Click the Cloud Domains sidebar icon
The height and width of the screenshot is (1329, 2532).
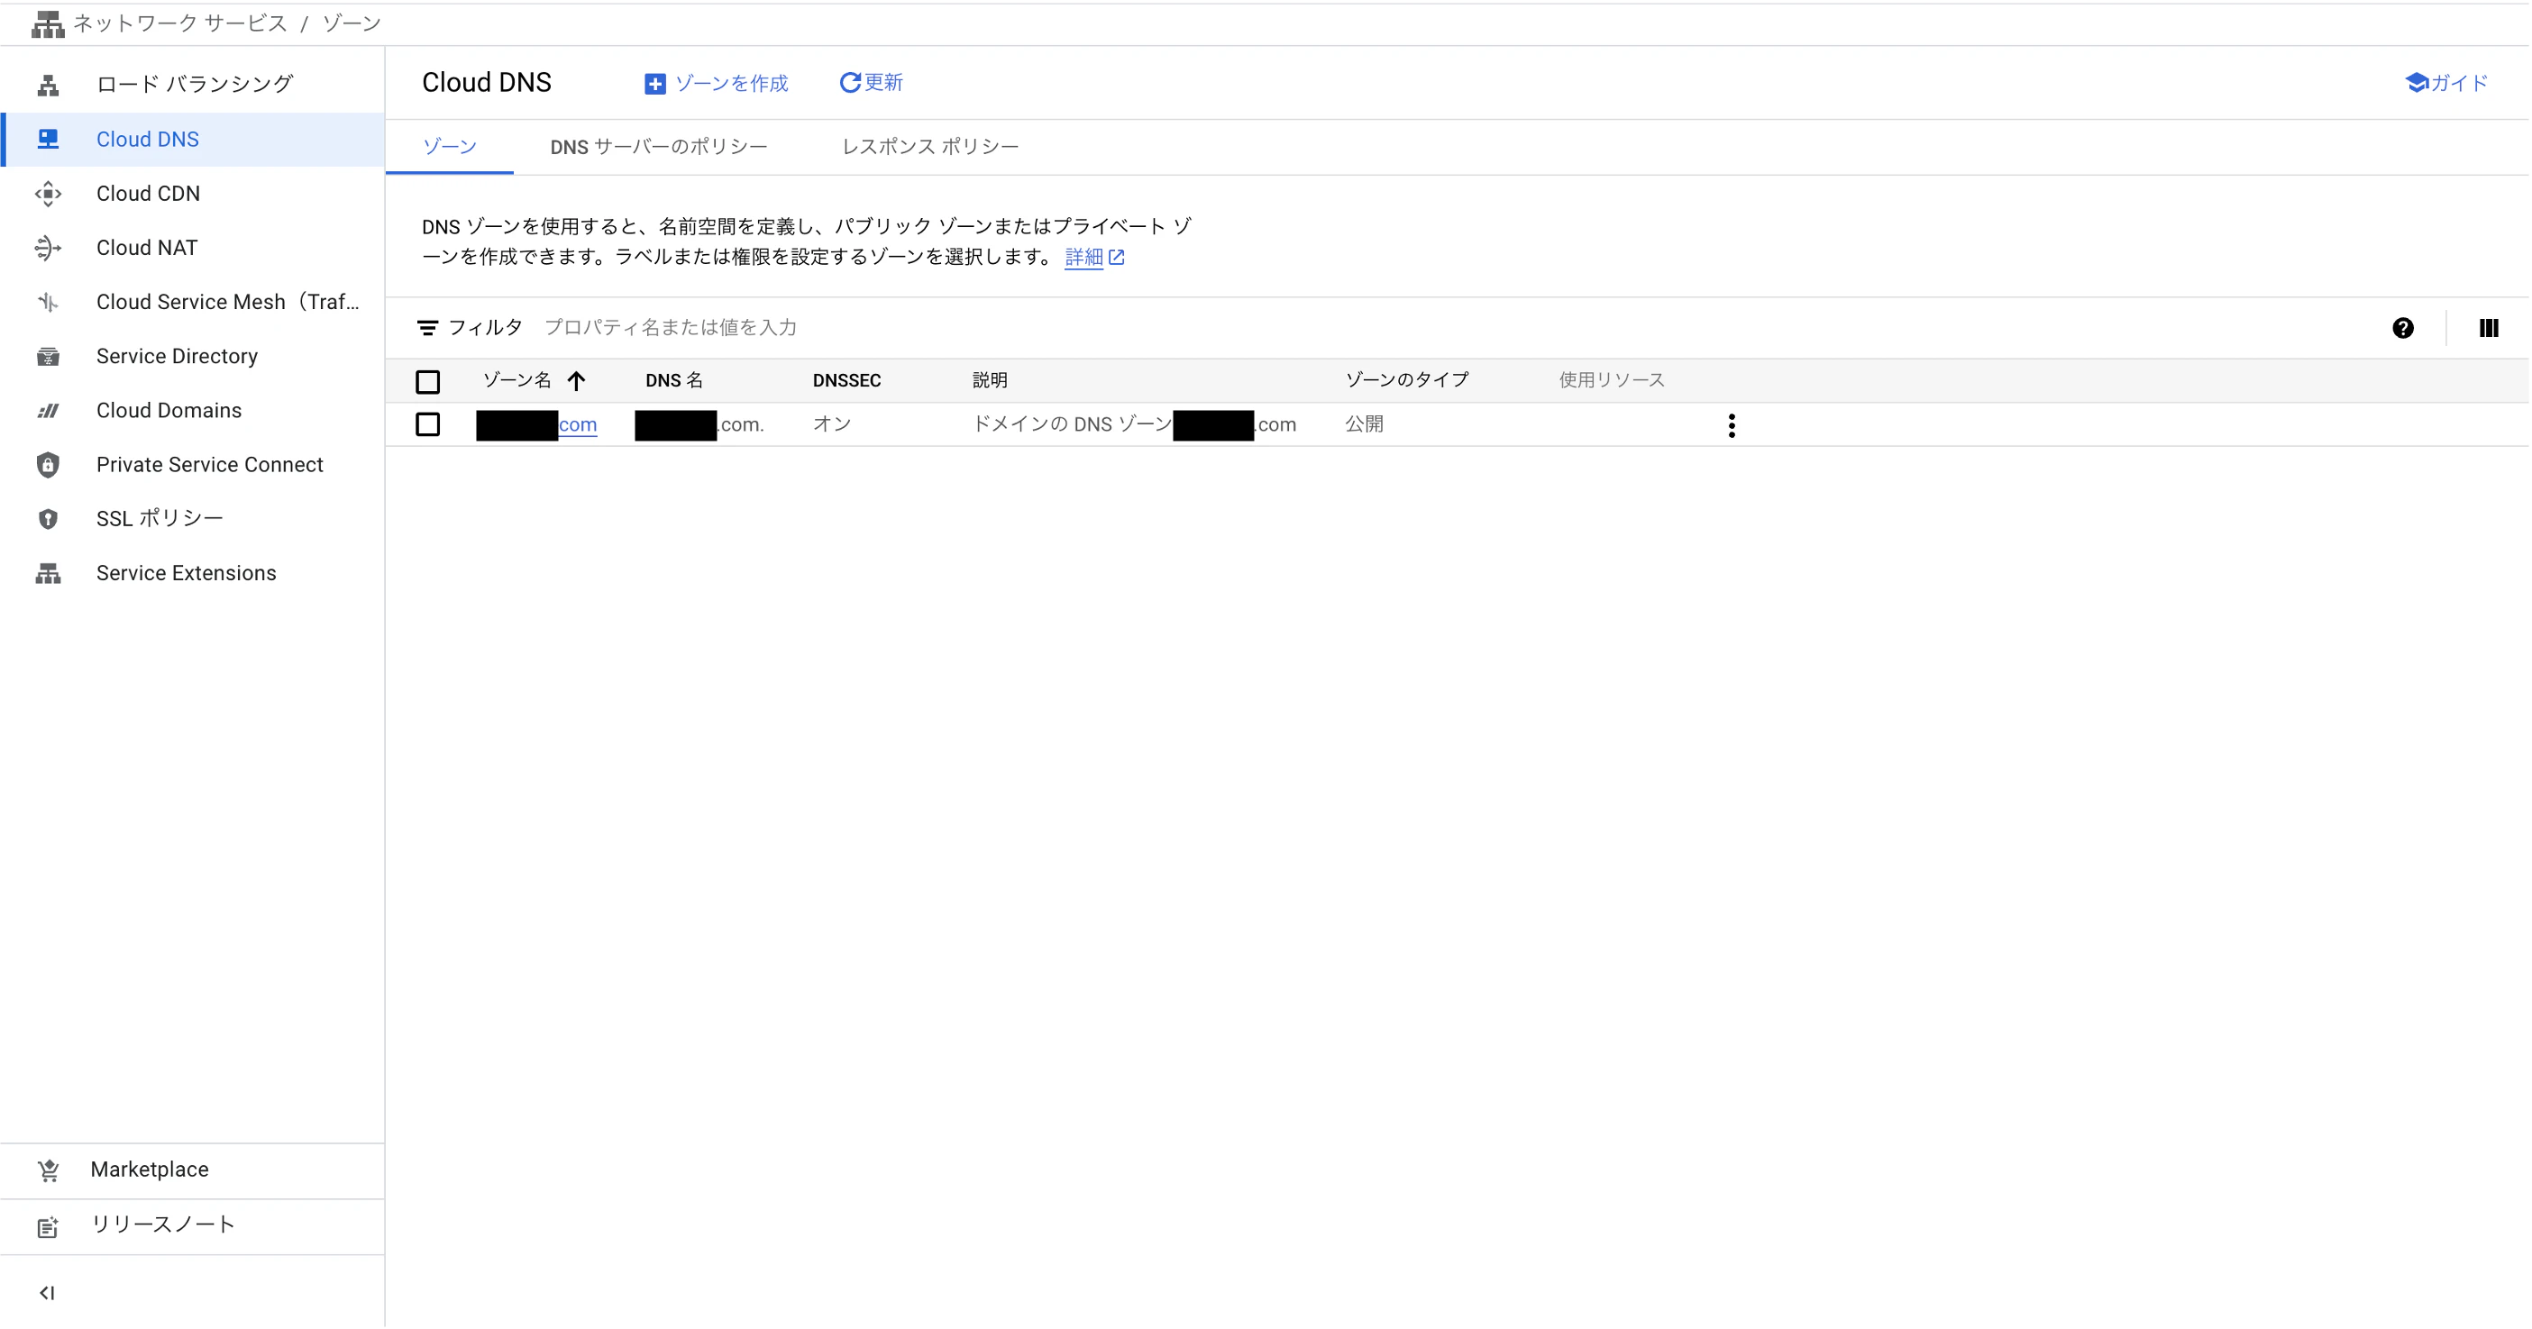coord(48,411)
